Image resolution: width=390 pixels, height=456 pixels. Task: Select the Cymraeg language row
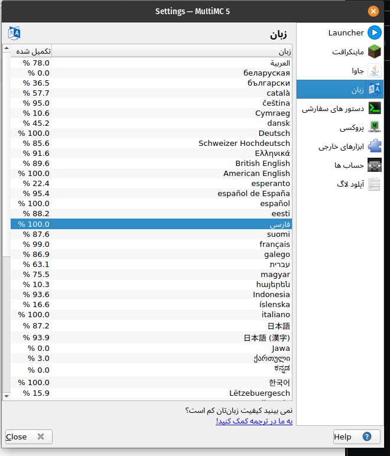coord(151,113)
